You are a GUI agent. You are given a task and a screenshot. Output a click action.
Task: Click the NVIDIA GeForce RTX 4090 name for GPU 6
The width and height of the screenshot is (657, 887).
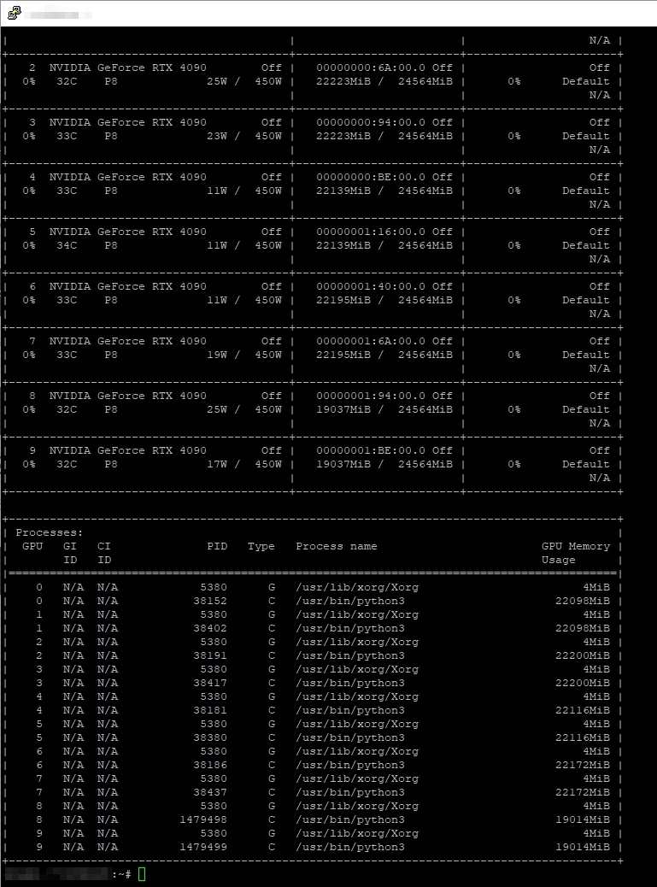pyautogui.click(x=128, y=287)
